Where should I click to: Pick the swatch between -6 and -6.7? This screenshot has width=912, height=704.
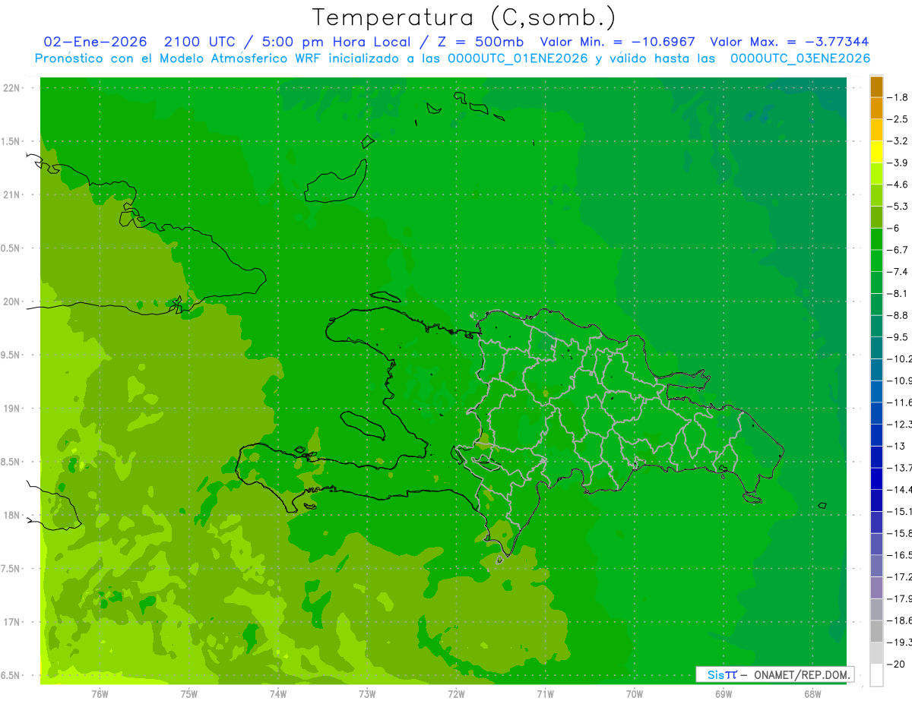coord(876,239)
